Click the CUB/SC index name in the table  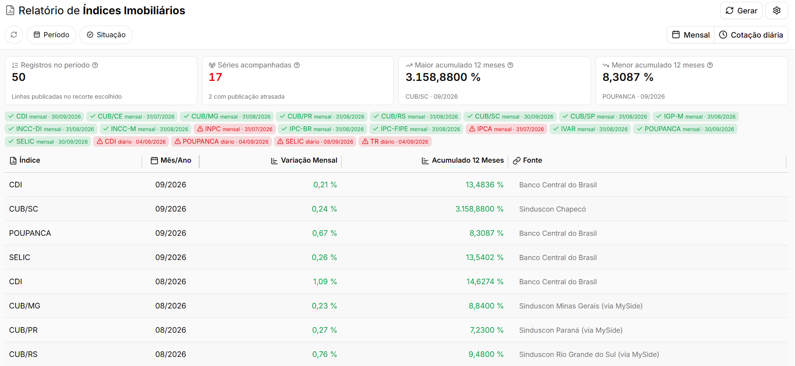[x=24, y=209]
